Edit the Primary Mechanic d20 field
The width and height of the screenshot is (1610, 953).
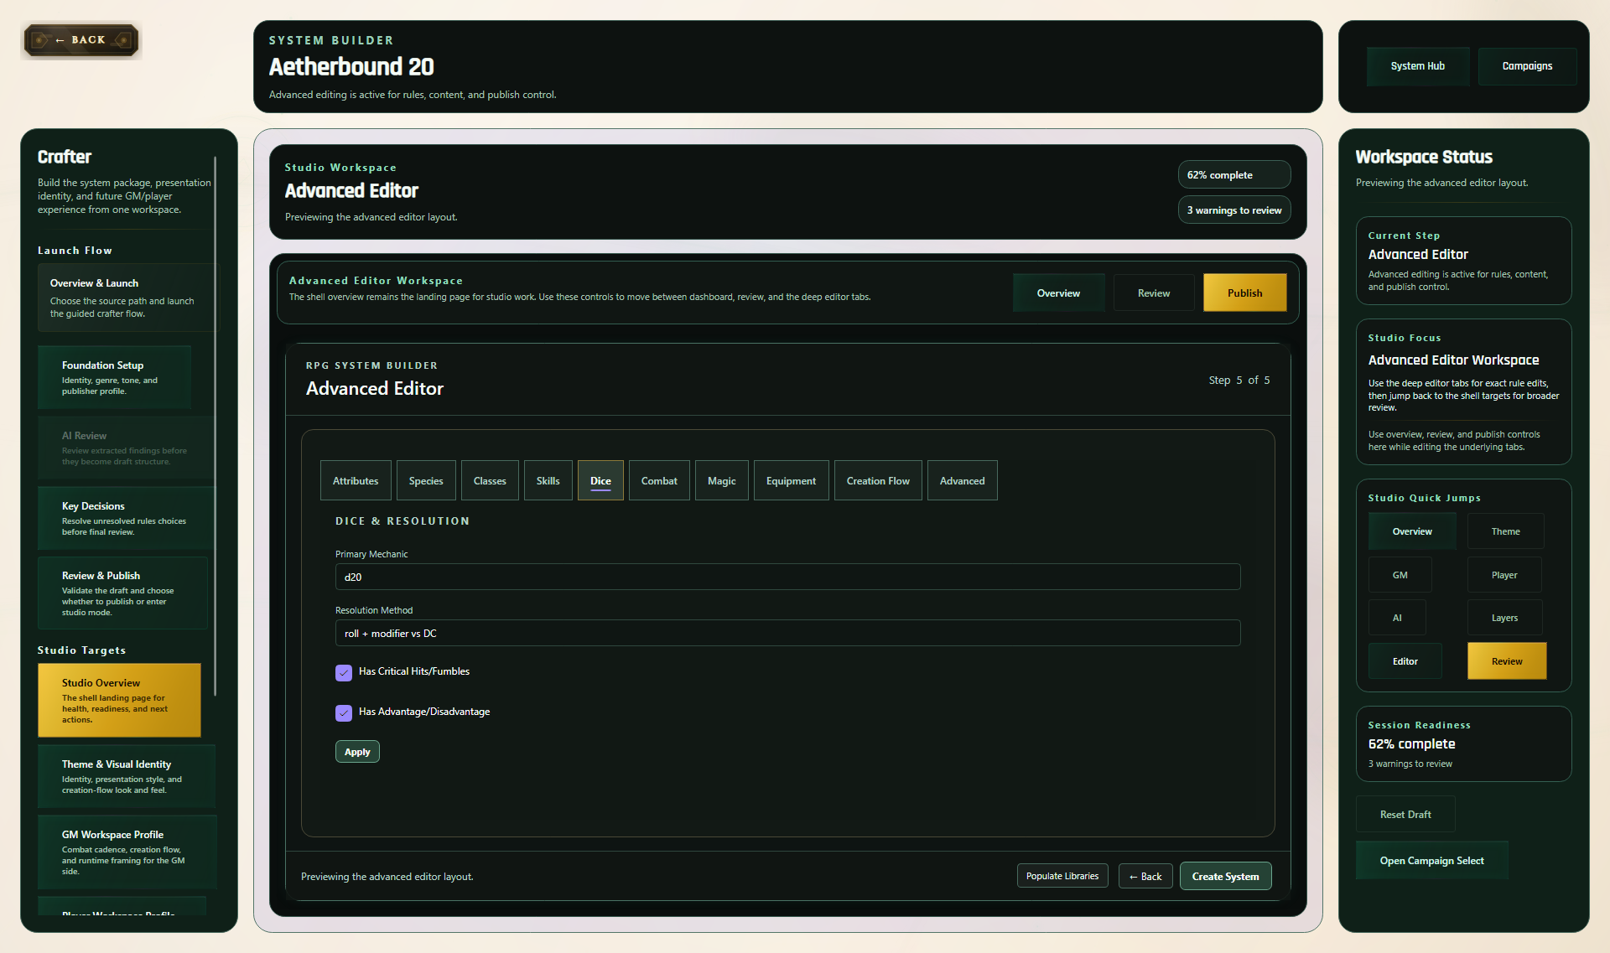(x=787, y=577)
